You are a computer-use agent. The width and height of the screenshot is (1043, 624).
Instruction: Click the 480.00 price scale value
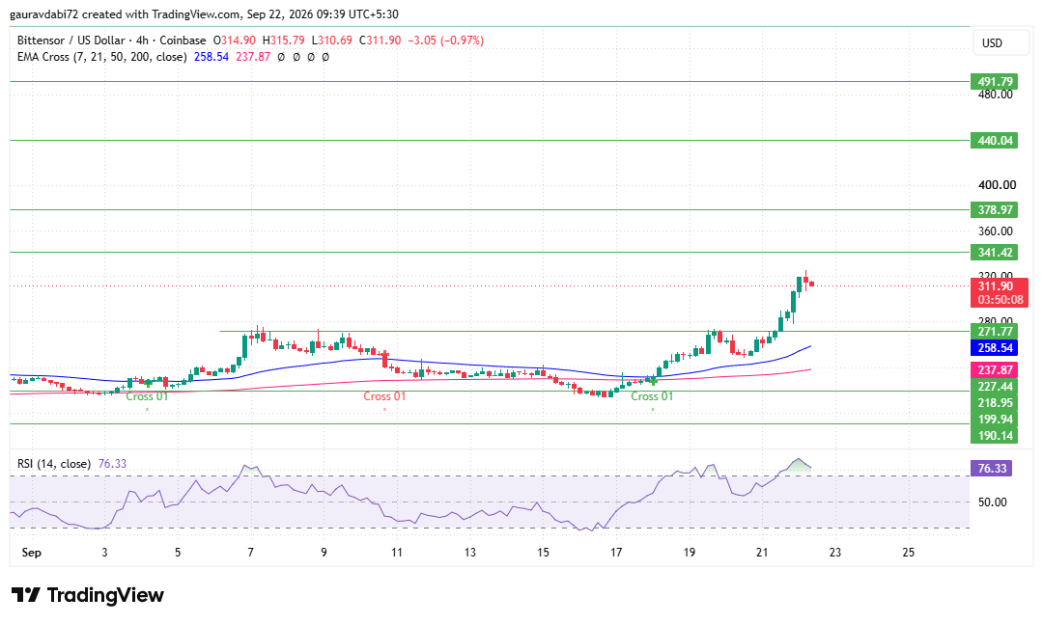click(x=997, y=95)
